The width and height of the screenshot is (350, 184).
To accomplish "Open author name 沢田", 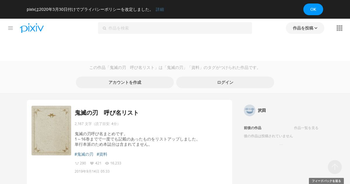I will click(x=262, y=110).
